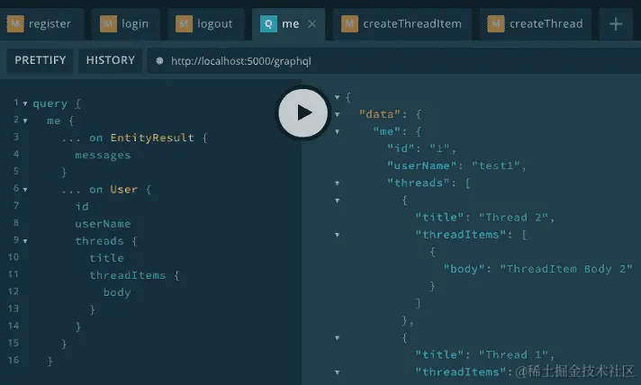The image size is (641, 385).
Task: Click the M mutation icon on register tab
Action: (15, 23)
